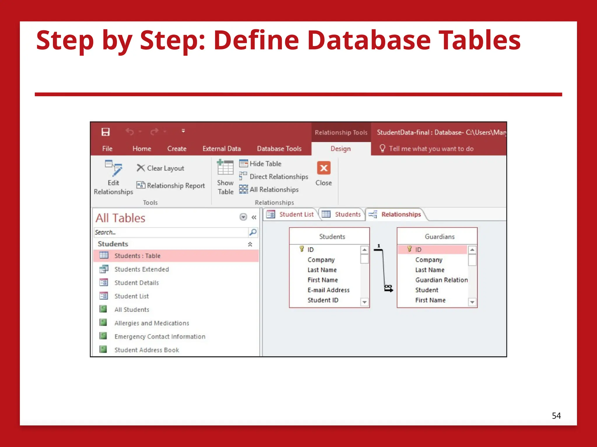597x447 pixels.
Task: Click the Students table box title
Action: (x=332, y=237)
